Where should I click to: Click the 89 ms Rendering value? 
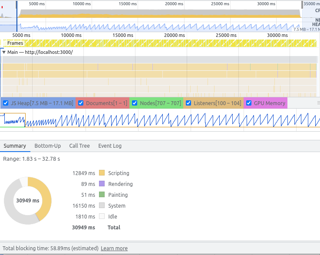[x=88, y=184]
